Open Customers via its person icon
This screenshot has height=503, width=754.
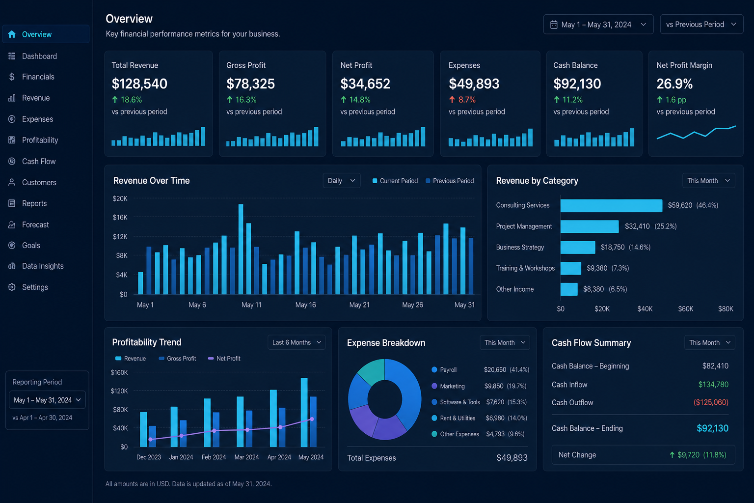[12, 182]
